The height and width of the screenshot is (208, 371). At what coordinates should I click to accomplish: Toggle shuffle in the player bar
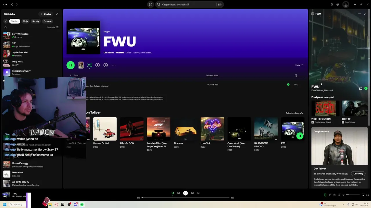click(173, 193)
